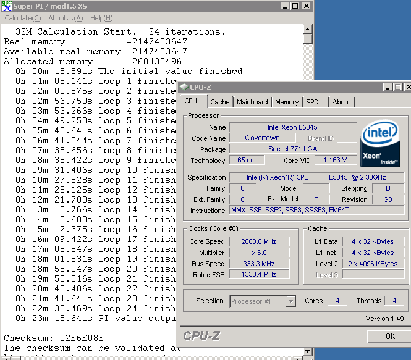This screenshot has height=360, width=411.
Task: Switch to the Cache tab in CPU-Z
Action: pos(219,102)
